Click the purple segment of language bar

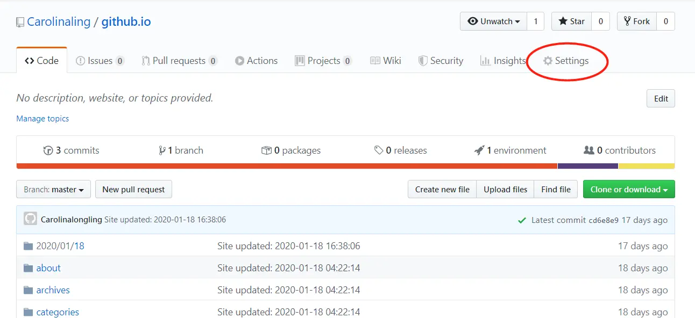[x=588, y=166]
